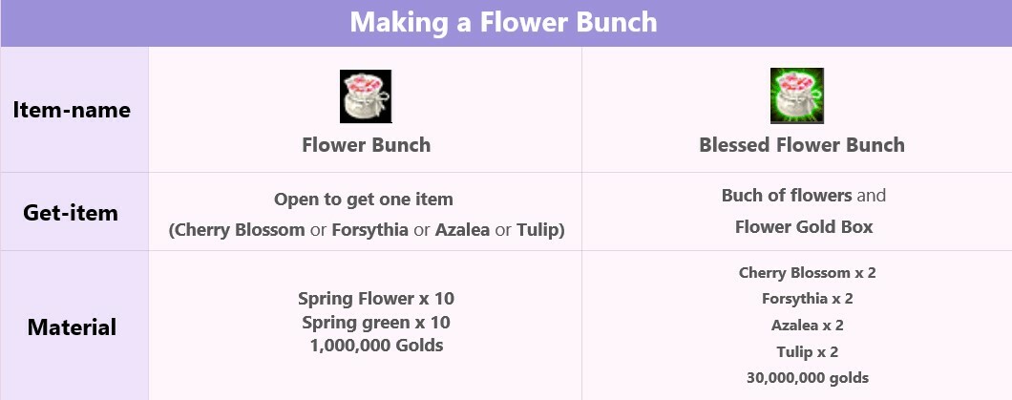Click the Flower Bunch item name
This screenshot has height=400, width=1012.
tap(366, 144)
